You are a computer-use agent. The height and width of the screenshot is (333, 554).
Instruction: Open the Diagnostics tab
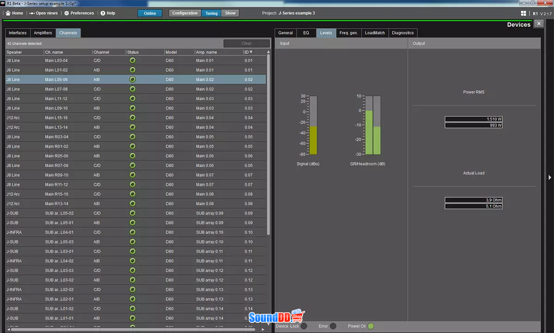pos(403,33)
